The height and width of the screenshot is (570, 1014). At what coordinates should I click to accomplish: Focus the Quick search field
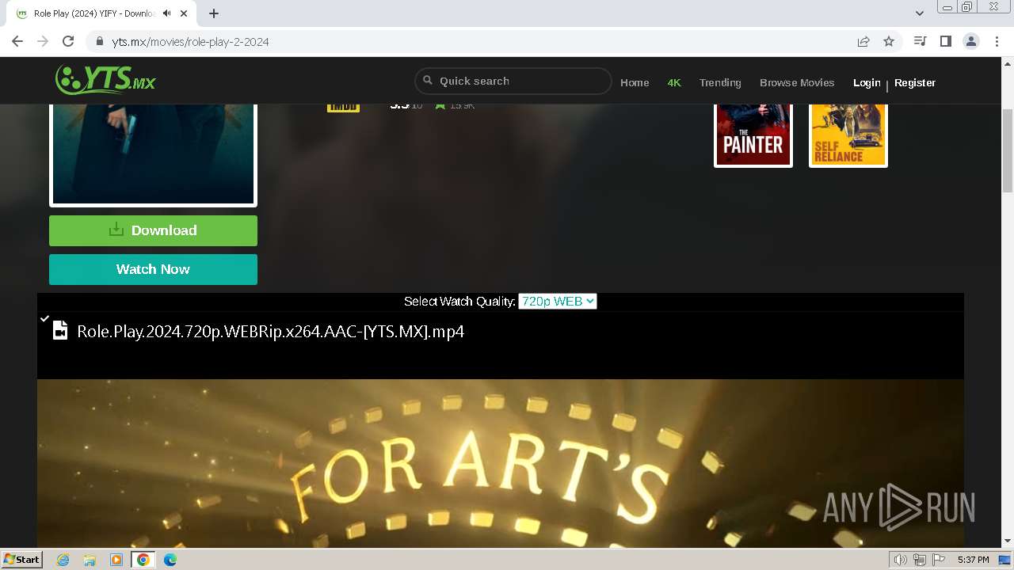513,81
